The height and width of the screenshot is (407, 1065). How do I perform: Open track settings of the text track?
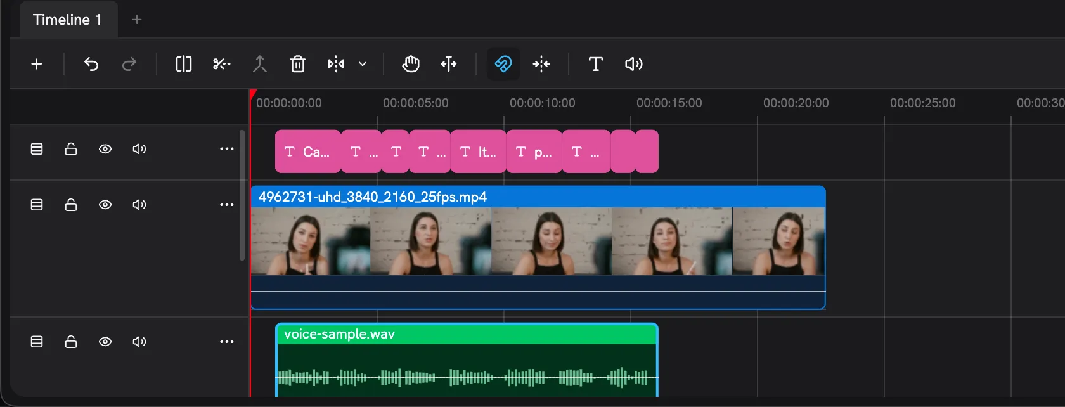37,149
